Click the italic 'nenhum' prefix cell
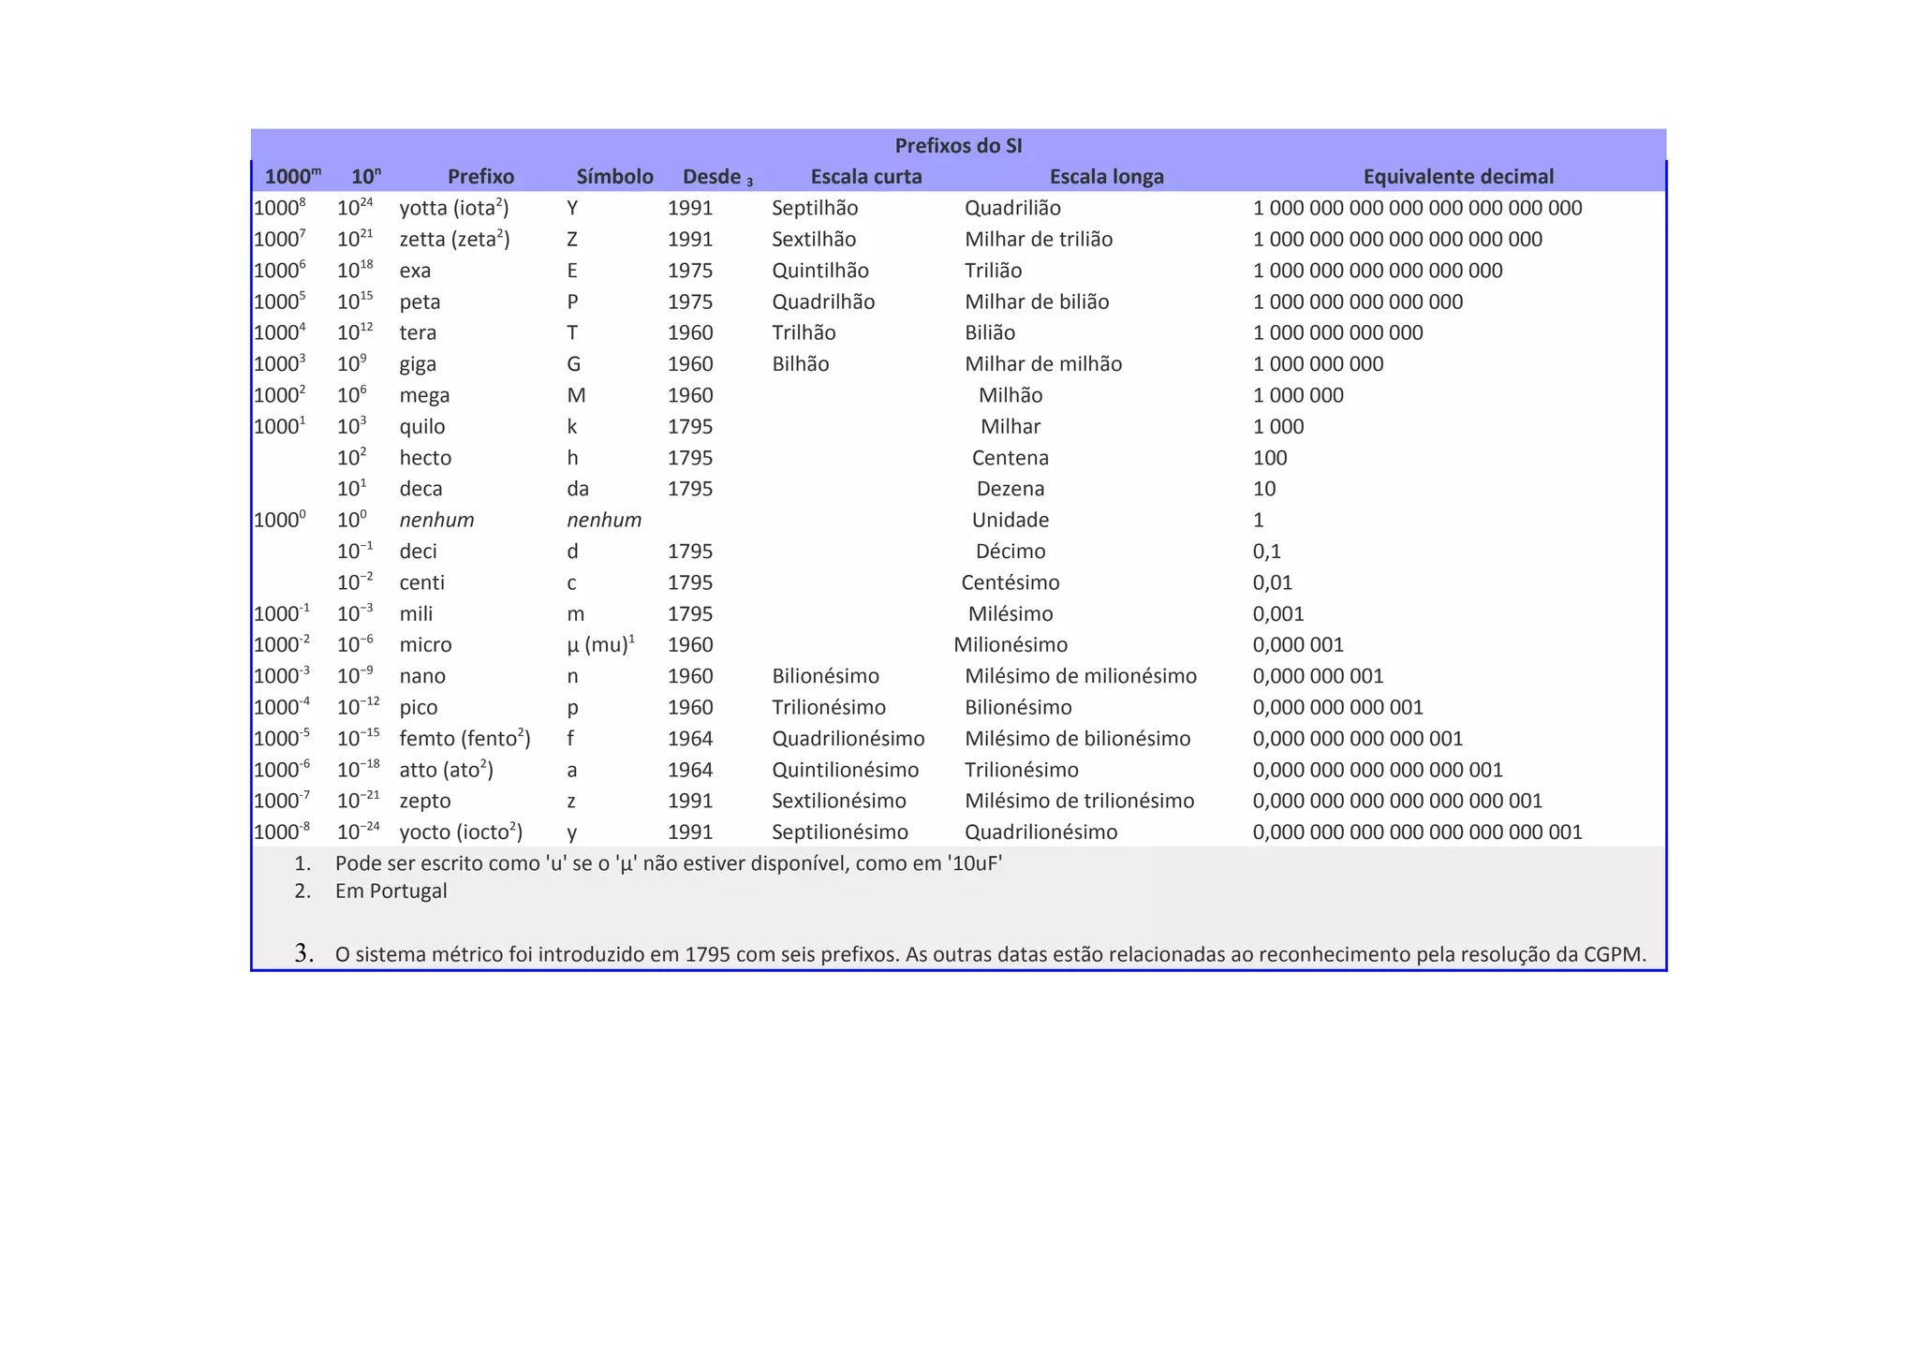Viewport: 1918px width, 1355px height. click(436, 520)
